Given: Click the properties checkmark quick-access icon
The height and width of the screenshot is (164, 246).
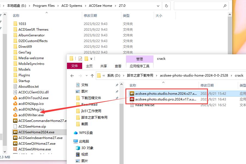Looking at the screenshot, I should tap(80, 59).
